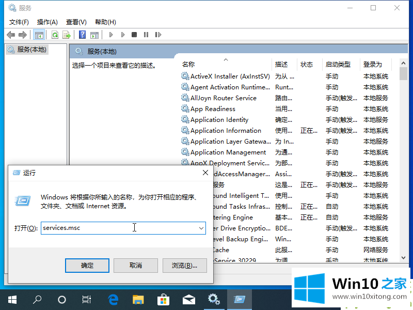Minimize the Services window

click(350, 8)
